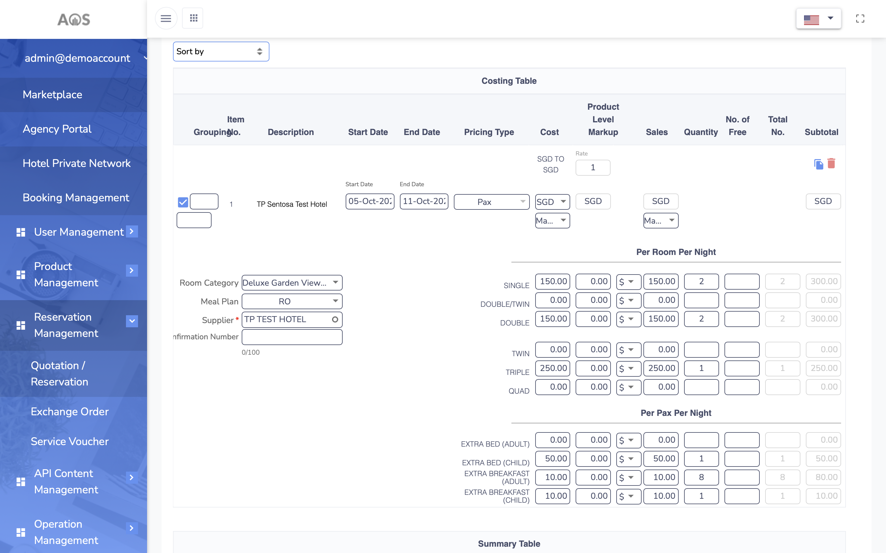Screen dimensions: 886x553
Task: Open Service Voucher menu item
Action: point(70,441)
